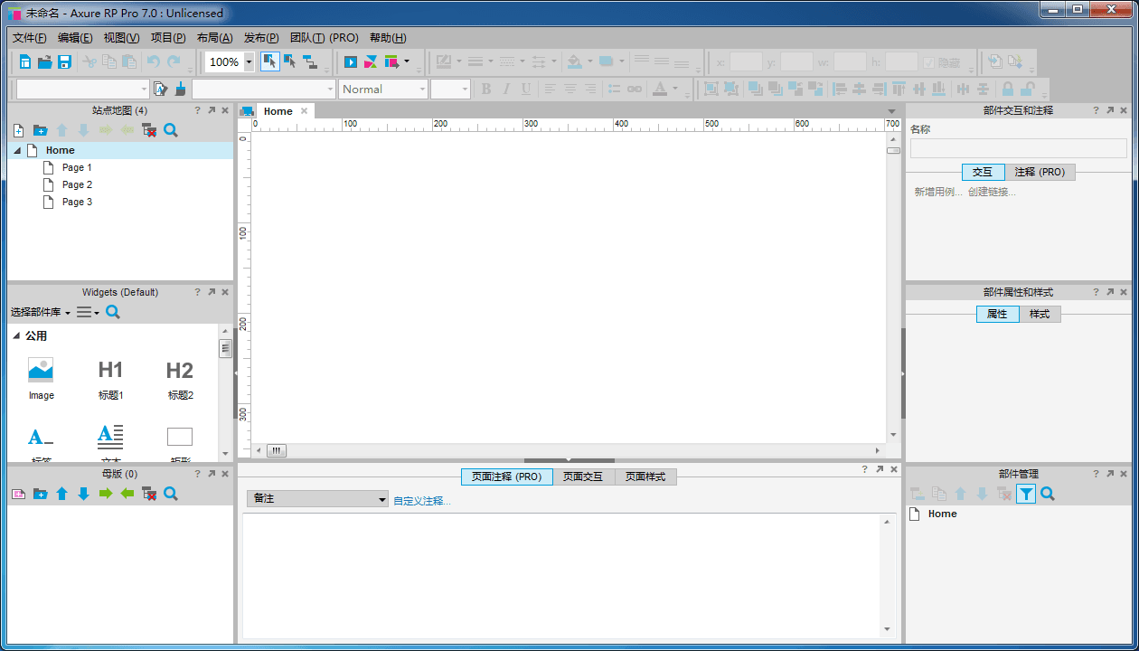Viewport: 1139px width, 651px height.
Task: Click the 名称 name input field
Action: 1018,148
